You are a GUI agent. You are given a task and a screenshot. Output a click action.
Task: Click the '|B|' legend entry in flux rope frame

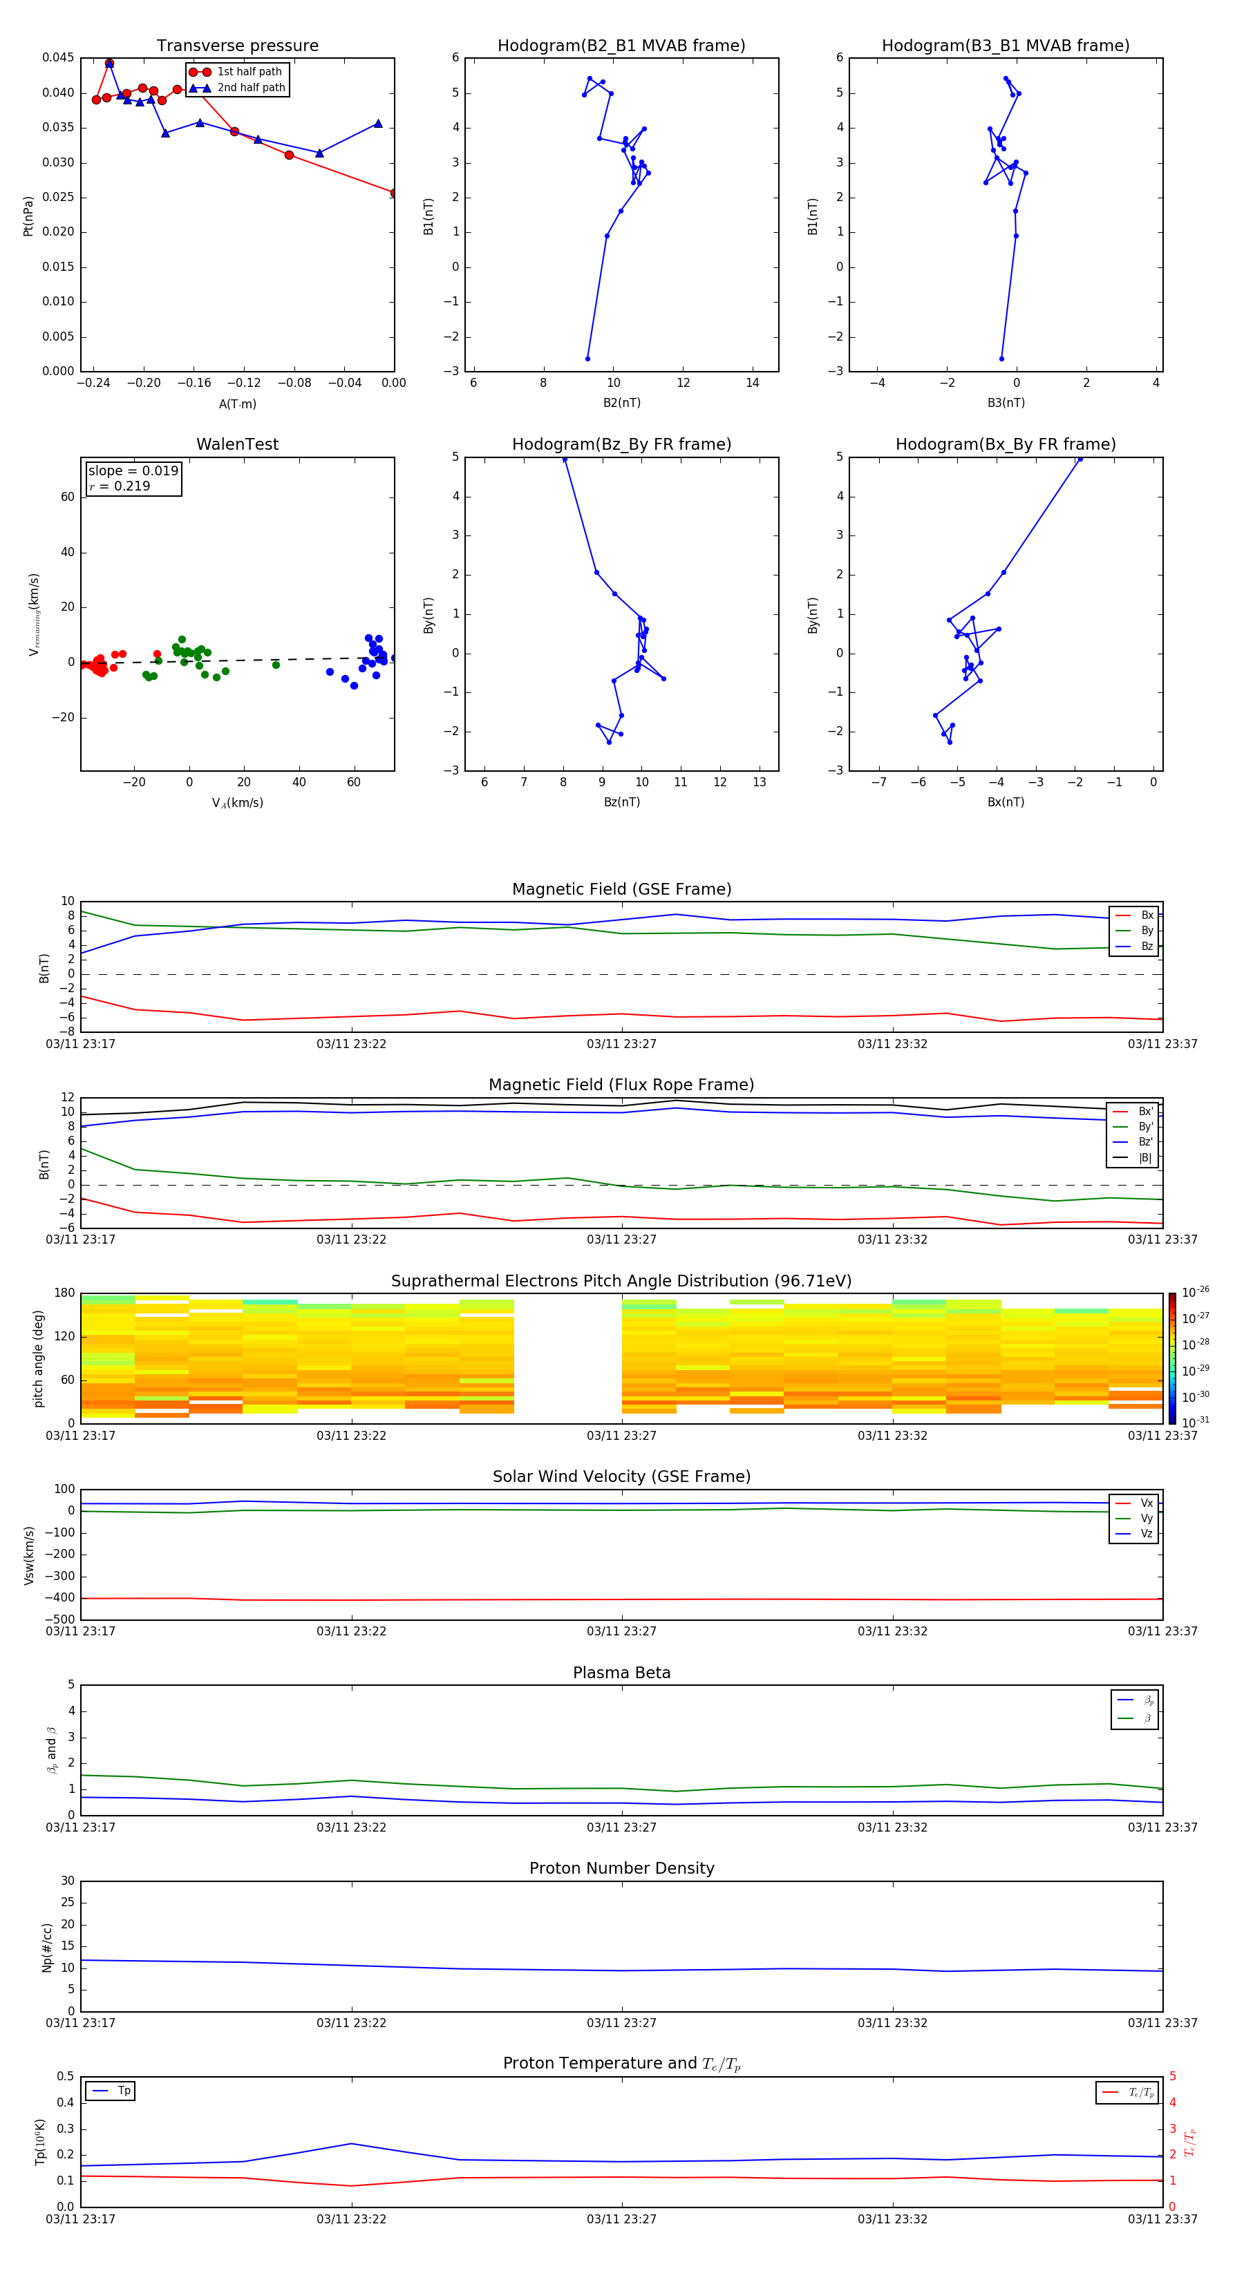1133,1158
